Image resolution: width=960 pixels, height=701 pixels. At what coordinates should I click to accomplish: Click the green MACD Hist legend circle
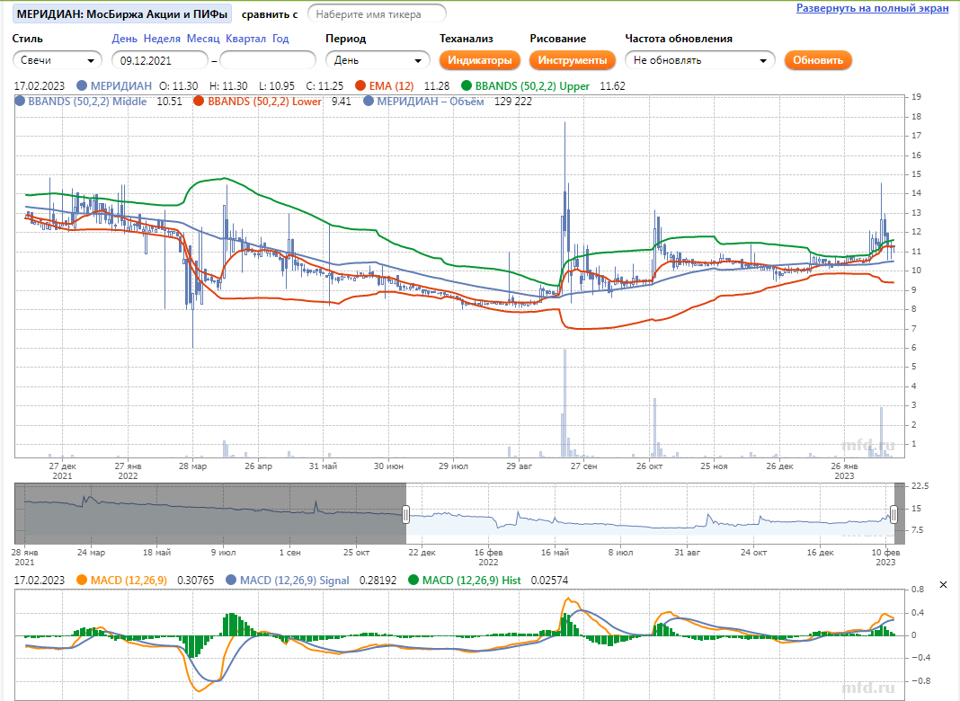click(413, 581)
